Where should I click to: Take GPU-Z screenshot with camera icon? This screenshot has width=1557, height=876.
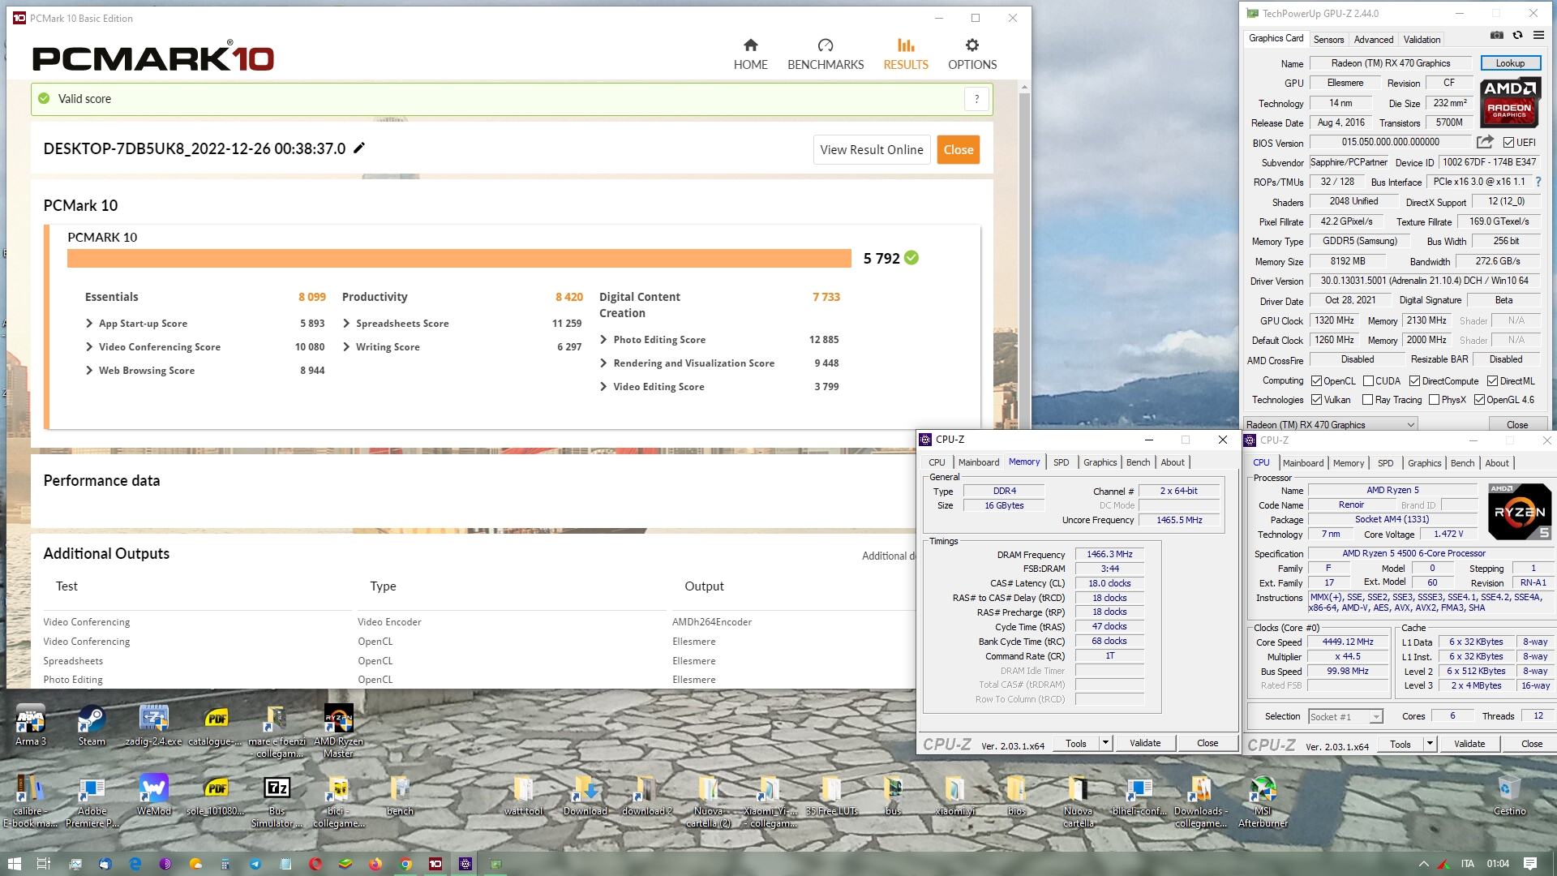pos(1497,35)
